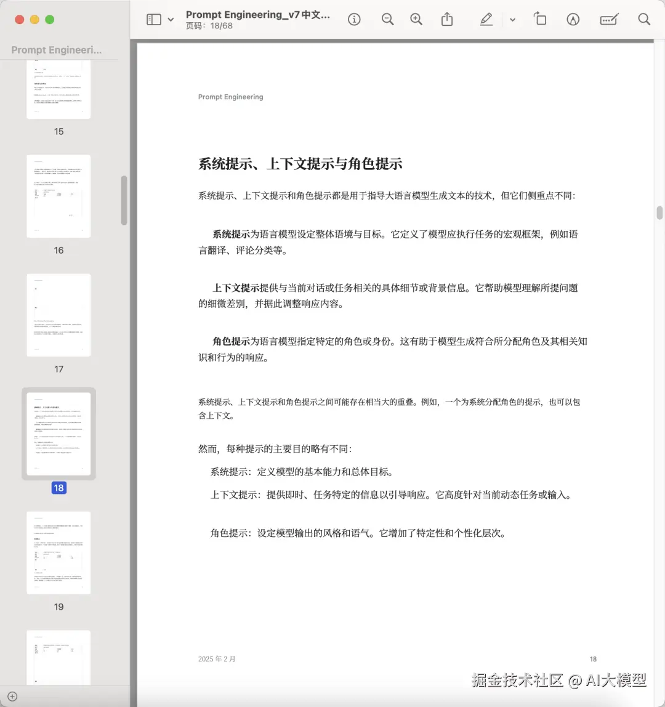Click the green fullscreen window button

pyautogui.click(x=50, y=19)
